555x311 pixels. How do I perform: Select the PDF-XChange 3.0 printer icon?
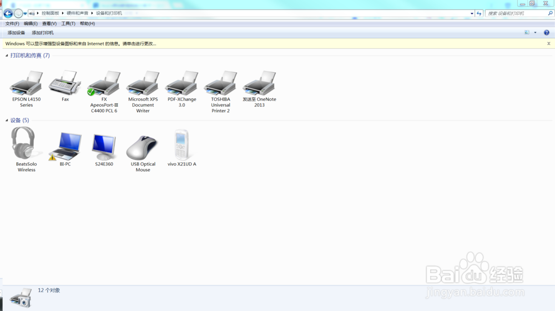tap(181, 83)
